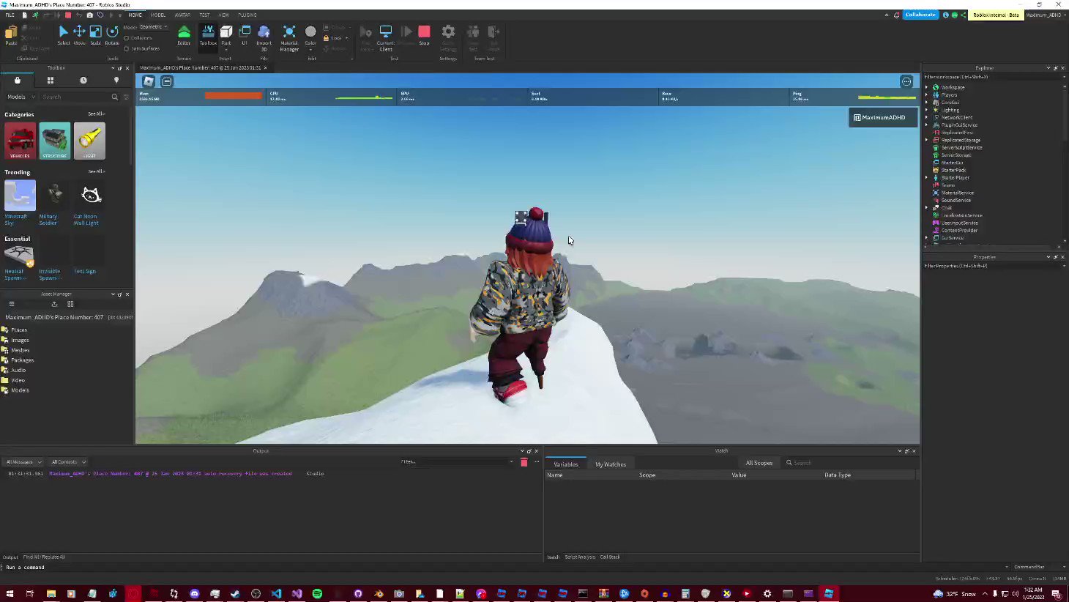This screenshot has height=602, width=1069.
Task: Click the Toolbox search magnifier icon
Action: click(114, 97)
